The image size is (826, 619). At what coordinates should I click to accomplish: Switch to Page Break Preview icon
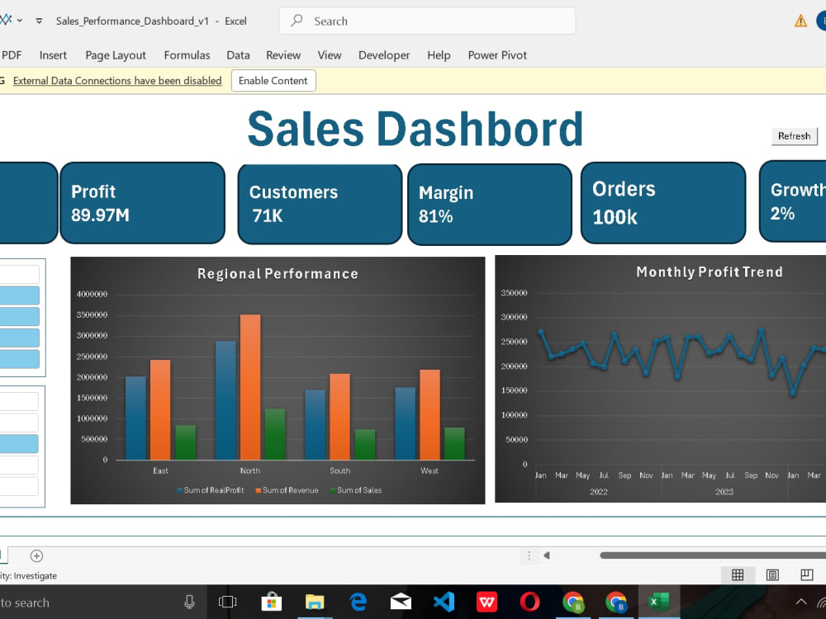click(x=806, y=574)
